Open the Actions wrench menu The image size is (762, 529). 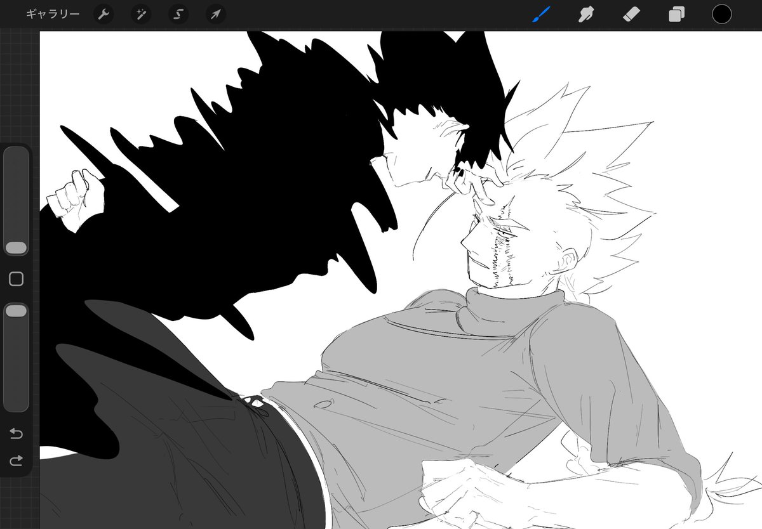[104, 14]
